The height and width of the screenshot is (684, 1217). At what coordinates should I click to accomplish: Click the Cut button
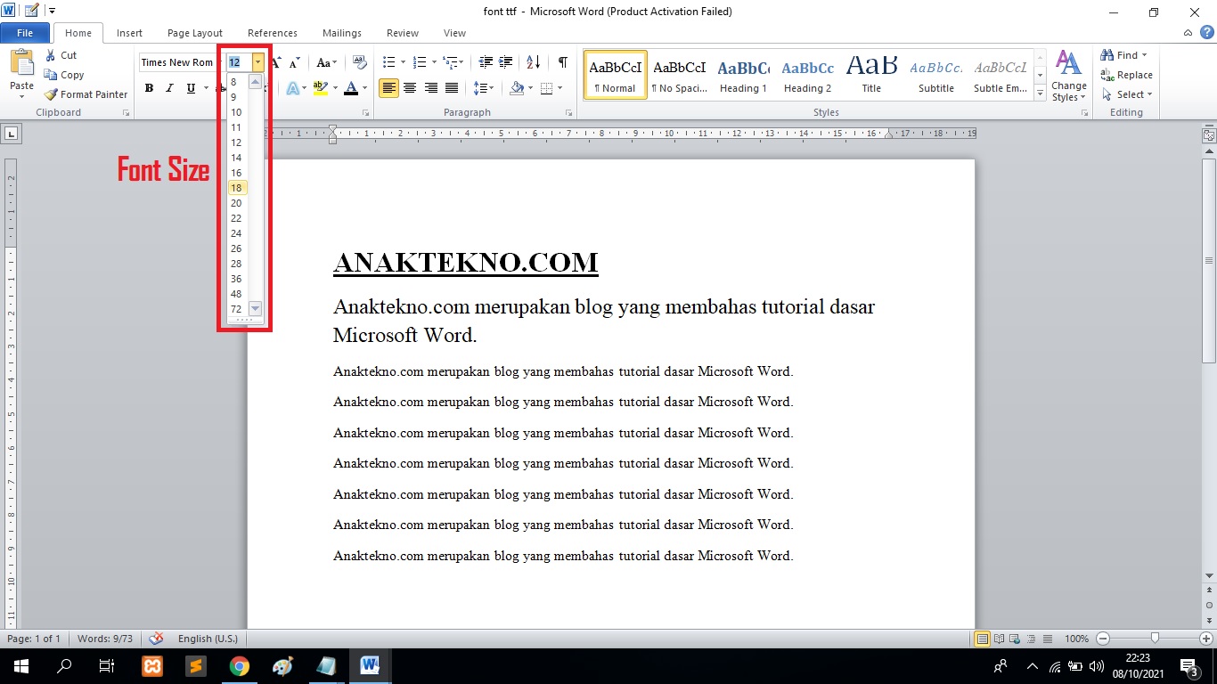(61, 55)
